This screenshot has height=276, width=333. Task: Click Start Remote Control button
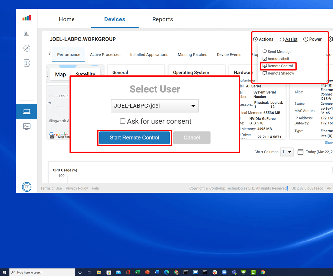(134, 138)
